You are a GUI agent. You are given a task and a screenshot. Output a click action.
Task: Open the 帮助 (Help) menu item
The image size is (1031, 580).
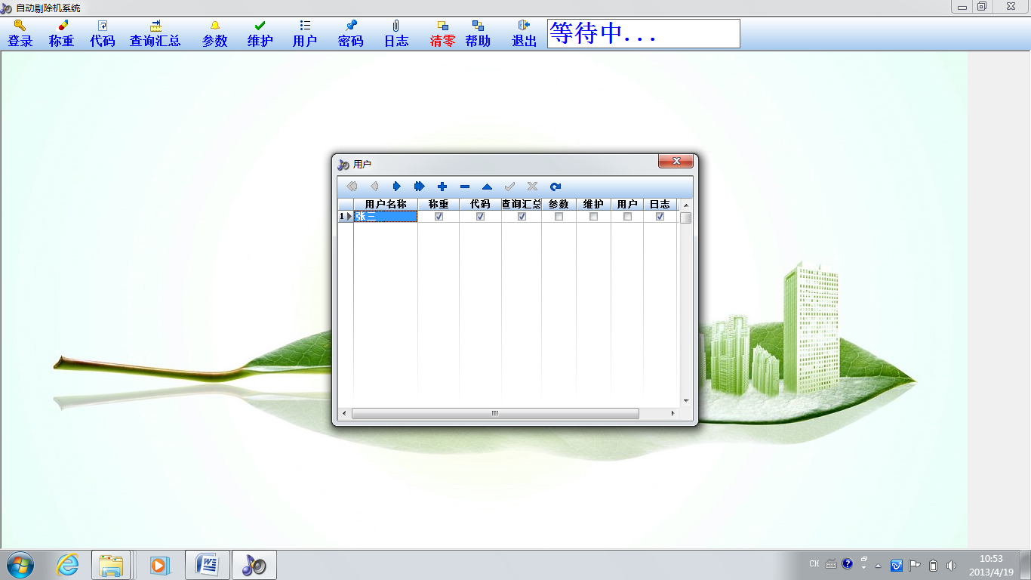click(478, 34)
